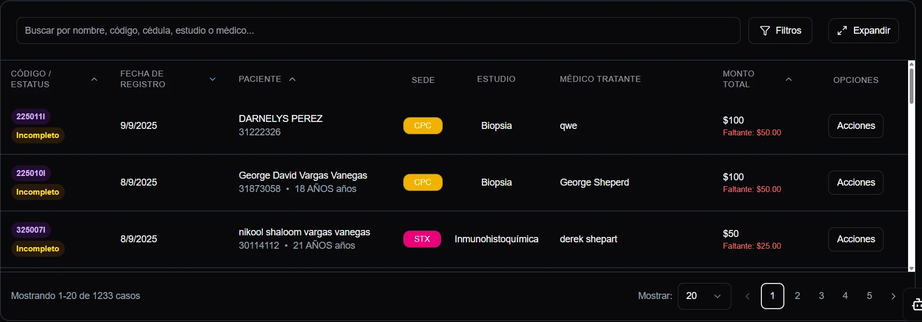Select case code badge 225011I
The width and height of the screenshot is (922, 322).
(x=31, y=117)
